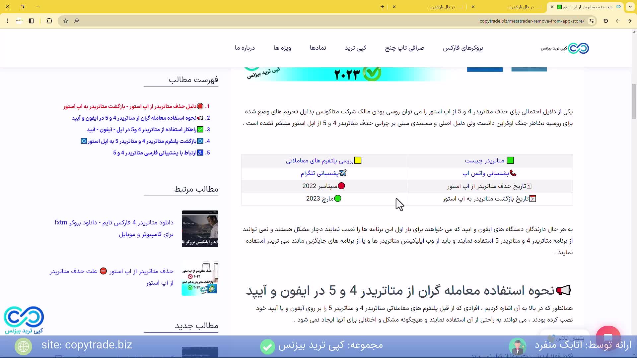The height and width of the screenshot is (358, 637).
Task: Open a new tab with the plus button
Action: coord(382,7)
